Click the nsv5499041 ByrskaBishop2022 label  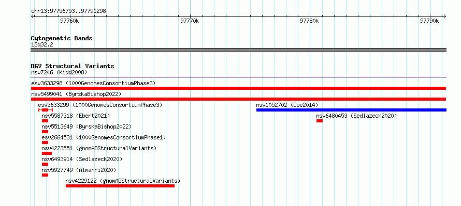point(76,94)
